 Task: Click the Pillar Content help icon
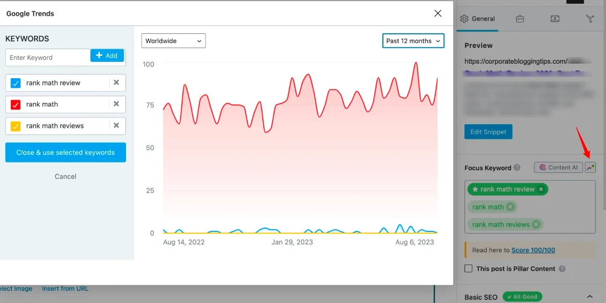(562, 268)
